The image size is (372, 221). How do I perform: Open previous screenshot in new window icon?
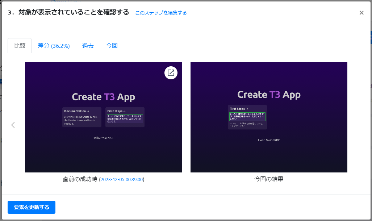point(171,72)
